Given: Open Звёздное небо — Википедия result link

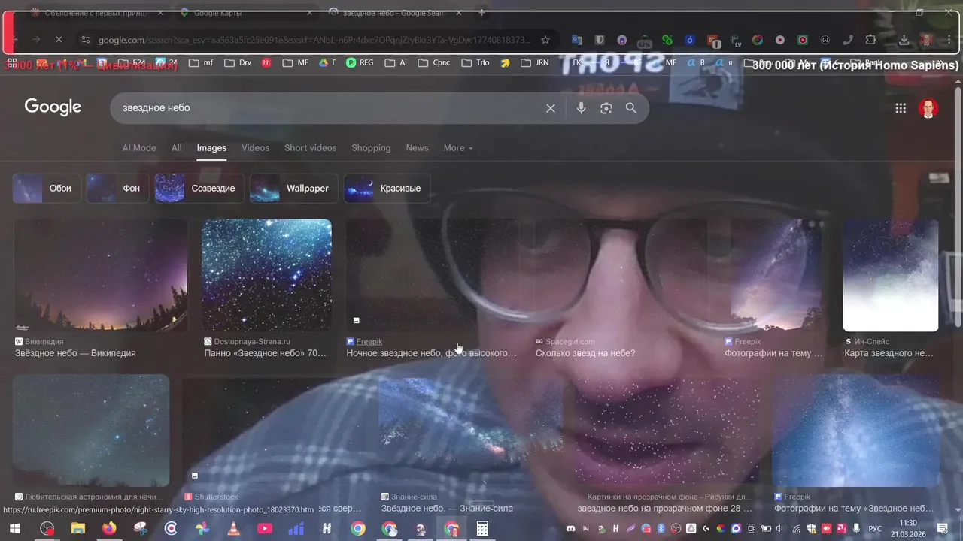Looking at the screenshot, I should coord(75,353).
